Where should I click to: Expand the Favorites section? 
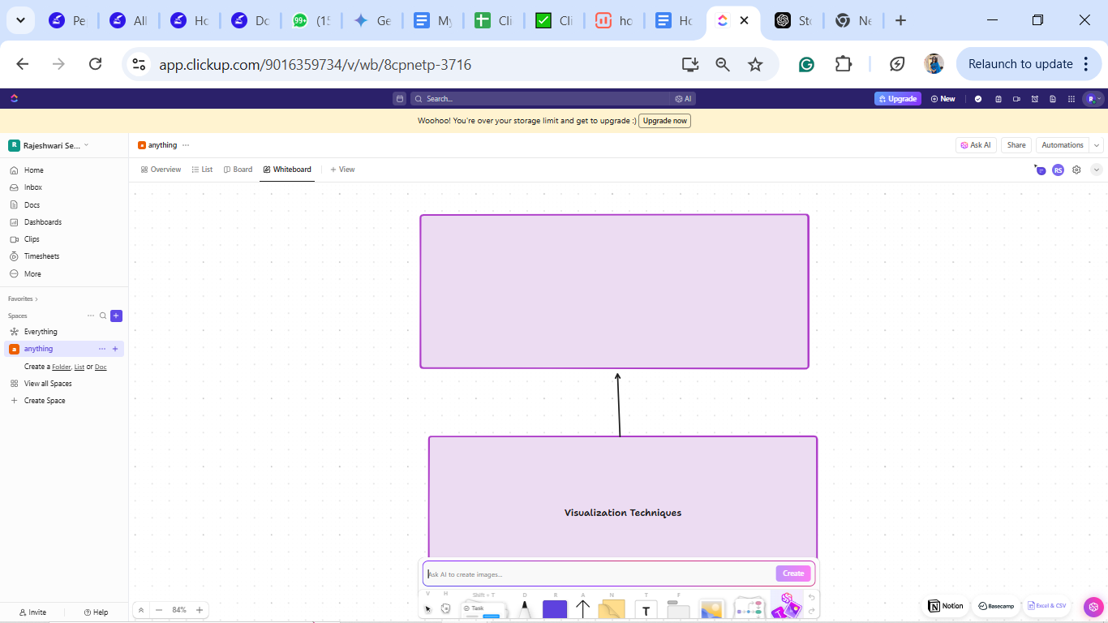click(x=23, y=299)
